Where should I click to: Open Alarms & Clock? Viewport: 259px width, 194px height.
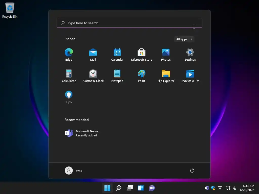click(x=93, y=76)
